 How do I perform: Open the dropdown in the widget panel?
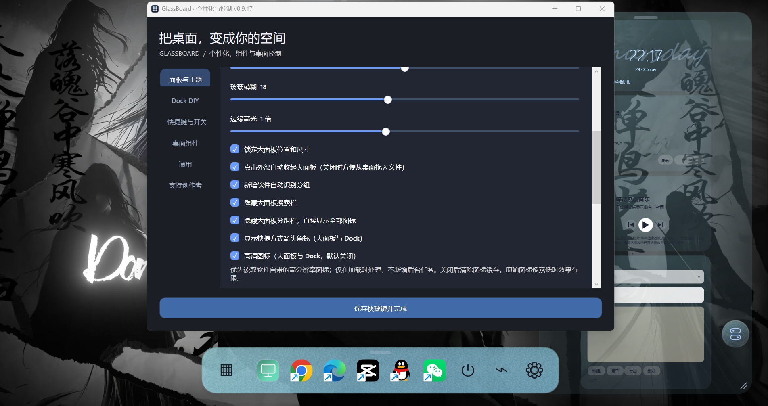[659, 277]
